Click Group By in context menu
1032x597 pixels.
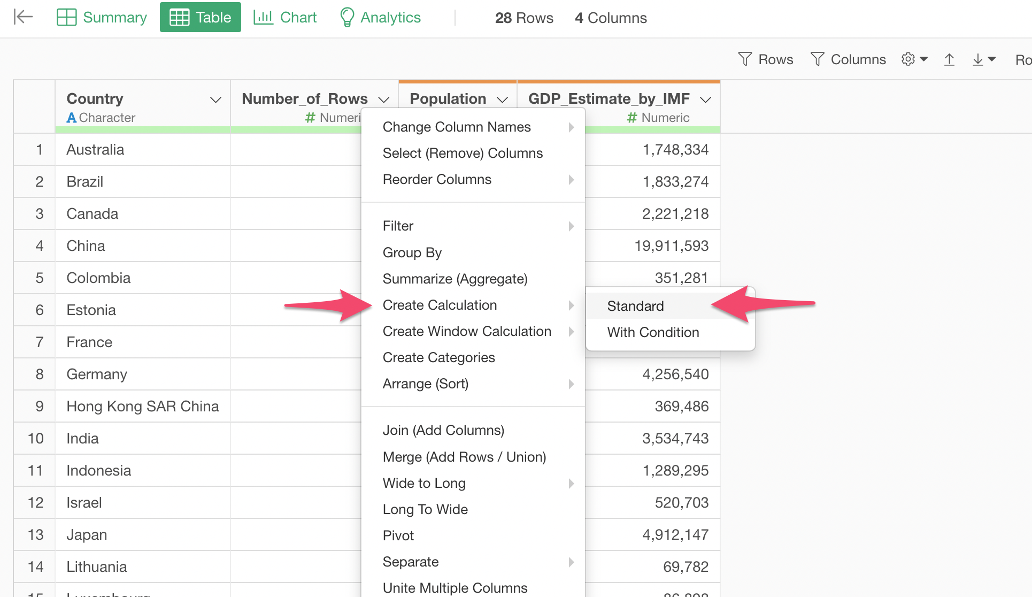(x=412, y=252)
